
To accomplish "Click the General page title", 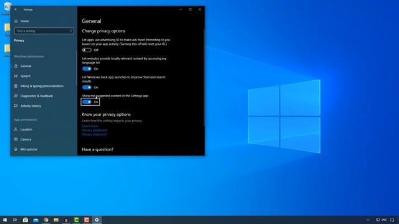I will (92, 21).
